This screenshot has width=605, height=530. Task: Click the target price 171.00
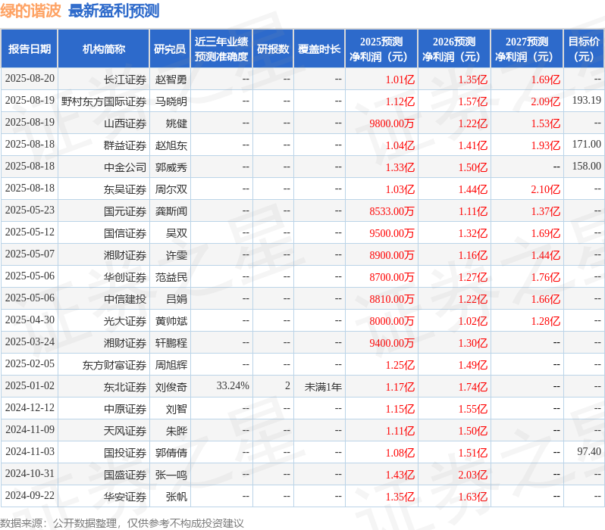[x=587, y=144]
